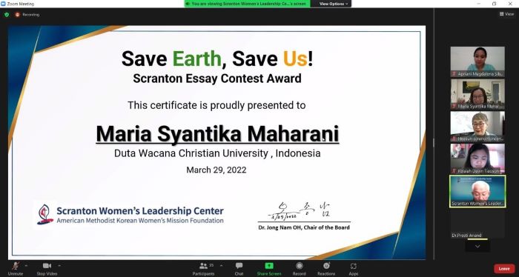The height and width of the screenshot is (277, 519).
Task: Show more participant thumbnails with the down chevron
Action: (477, 246)
